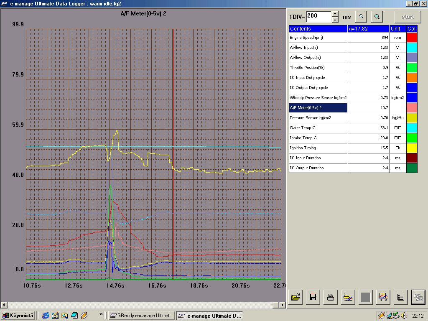Expand hidden quick launch items chevron
This screenshot has height=321, width=428.
point(101,314)
